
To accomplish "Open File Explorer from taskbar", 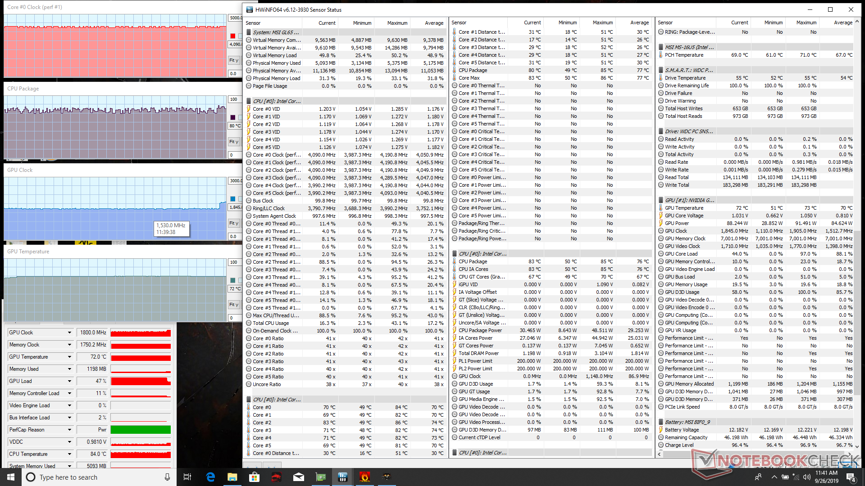I will pyautogui.click(x=232, y=477).
